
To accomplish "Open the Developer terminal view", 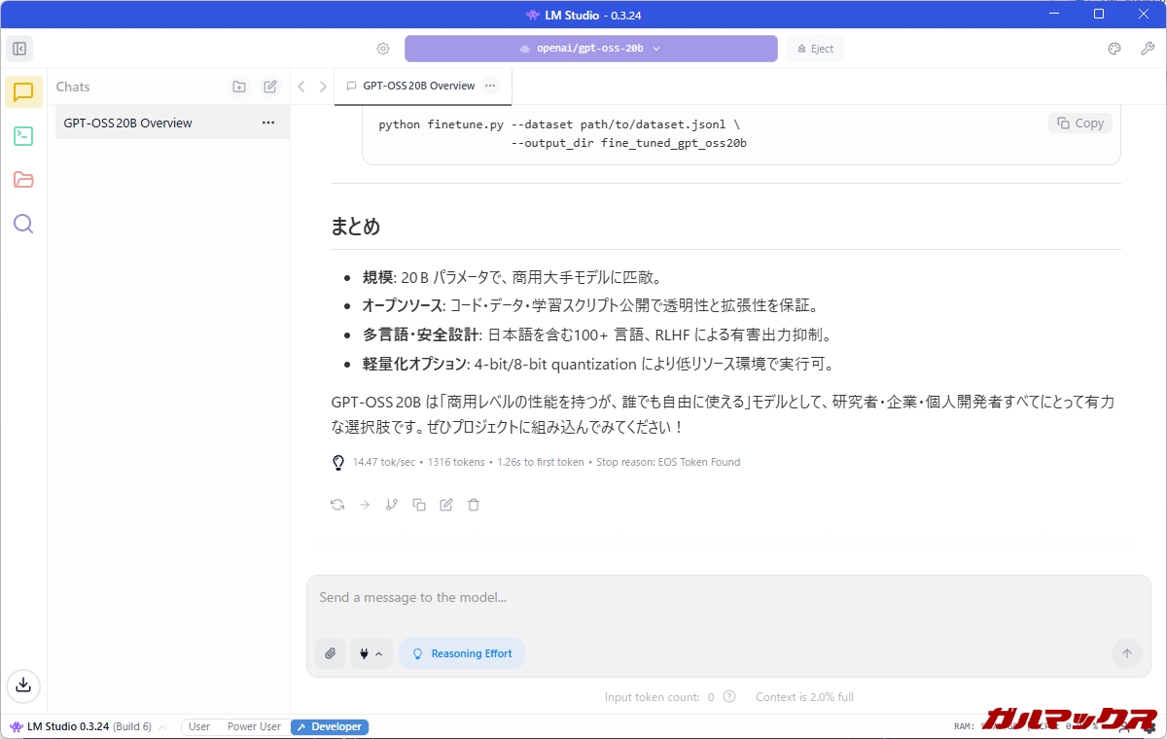I will pos(23,136).
